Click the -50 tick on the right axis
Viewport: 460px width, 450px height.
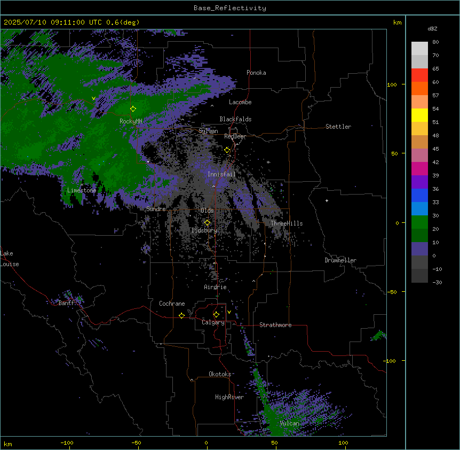[392, 292]
